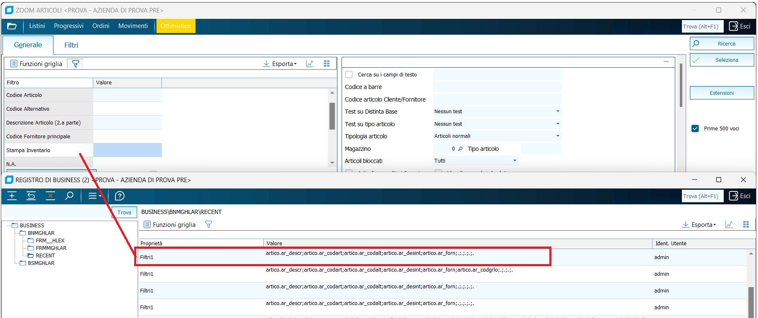This screenshot has height=318, width=758.
Task: Click the grid layout icon in Zoom Articoli
Action: (x=327, y=64)
